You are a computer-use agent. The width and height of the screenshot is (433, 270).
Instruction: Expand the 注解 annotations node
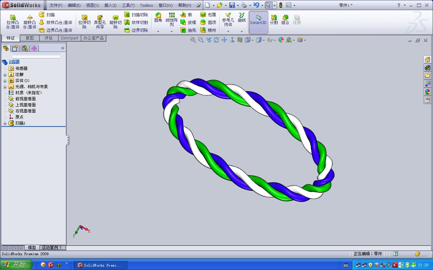5,75
